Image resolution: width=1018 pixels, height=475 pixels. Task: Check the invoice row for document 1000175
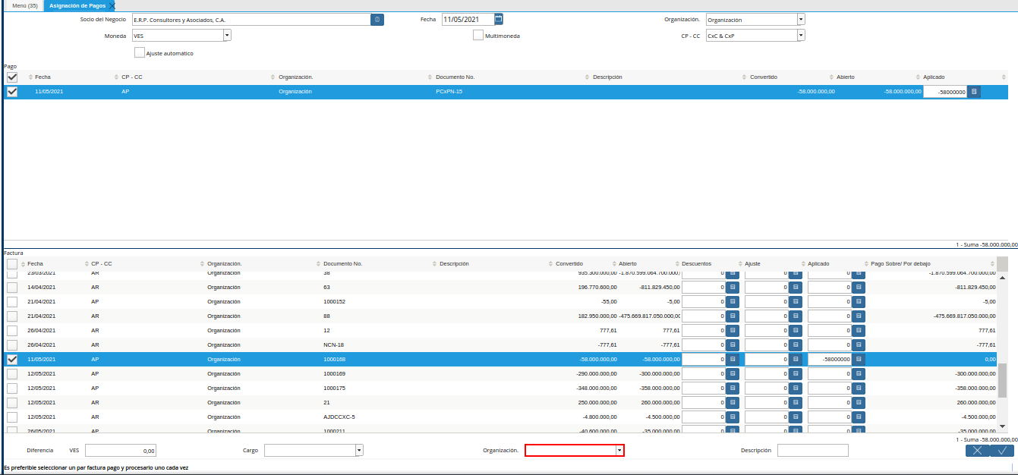(x=12, y=388)
